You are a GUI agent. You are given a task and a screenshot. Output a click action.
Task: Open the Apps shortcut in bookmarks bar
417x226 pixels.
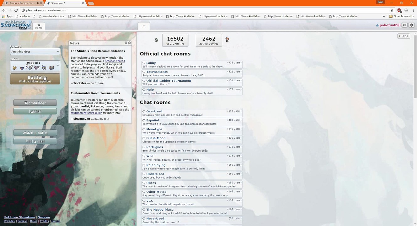pos(7,16)
